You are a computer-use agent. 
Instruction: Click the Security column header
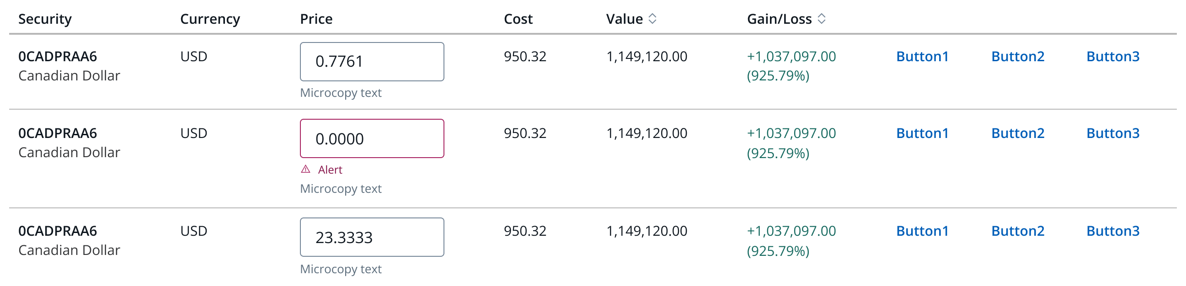click(45, 19)
